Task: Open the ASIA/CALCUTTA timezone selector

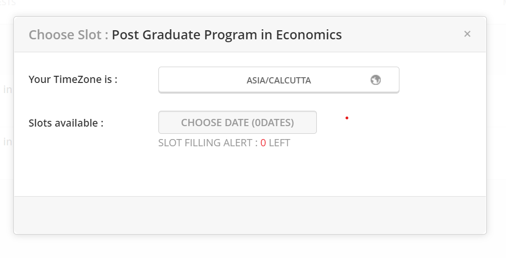Action: click(279, 80)
